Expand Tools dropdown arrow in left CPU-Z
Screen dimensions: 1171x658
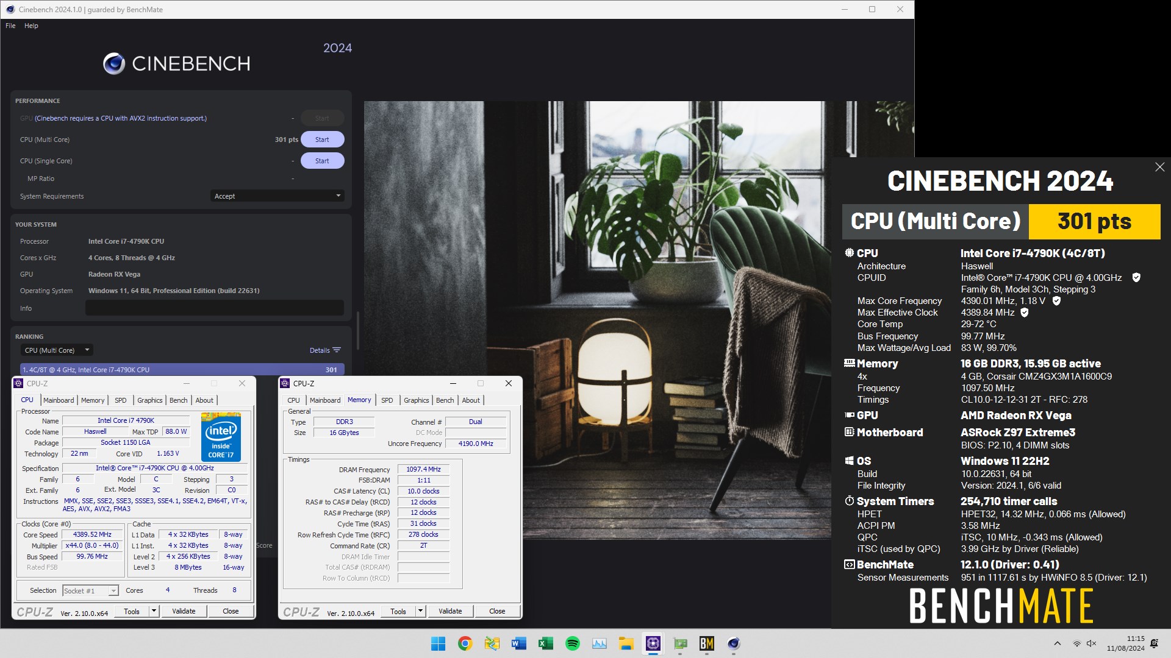click(154, 611)
